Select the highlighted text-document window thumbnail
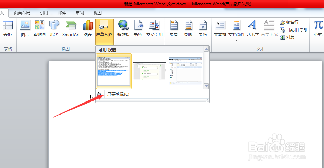324x168 pixels. pos(114,71)
